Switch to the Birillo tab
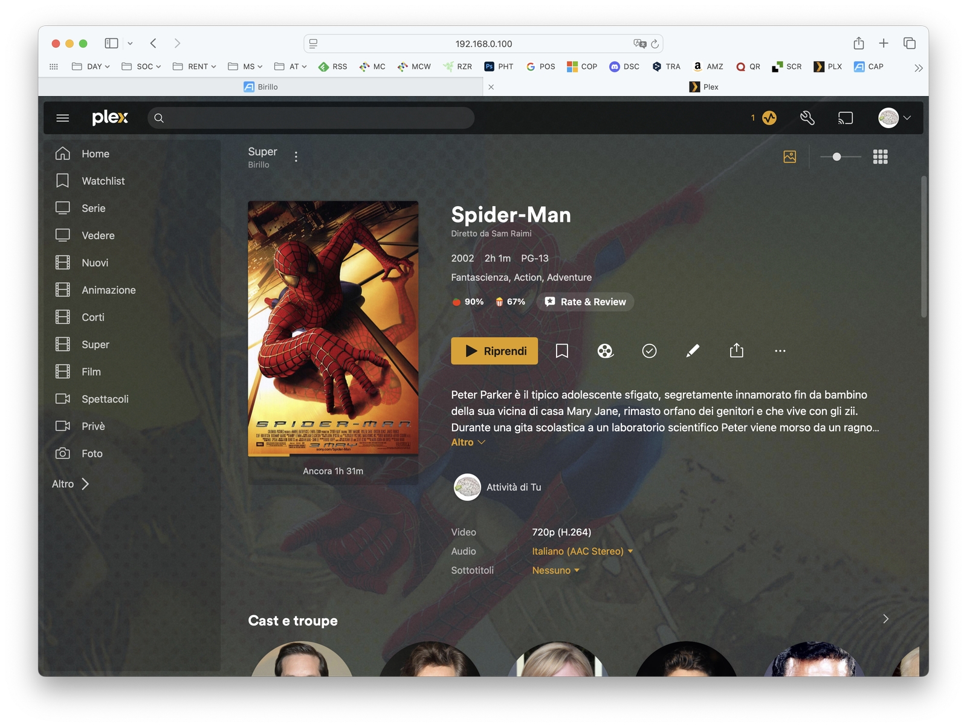Screen dimensions: 967x727 pos(260,87)
